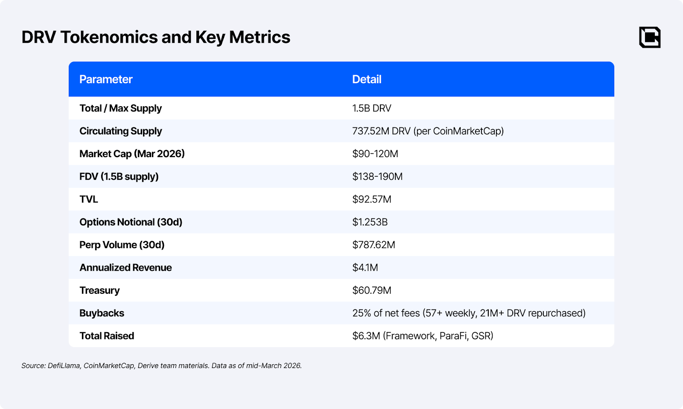Select the '1.5B DRV' value cell
Screen dimensions: 683x409
(x=371, y=108)
